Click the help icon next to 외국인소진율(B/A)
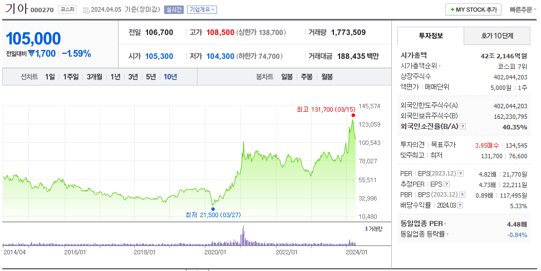The image size is (541, 271). (x=463, y=127)
